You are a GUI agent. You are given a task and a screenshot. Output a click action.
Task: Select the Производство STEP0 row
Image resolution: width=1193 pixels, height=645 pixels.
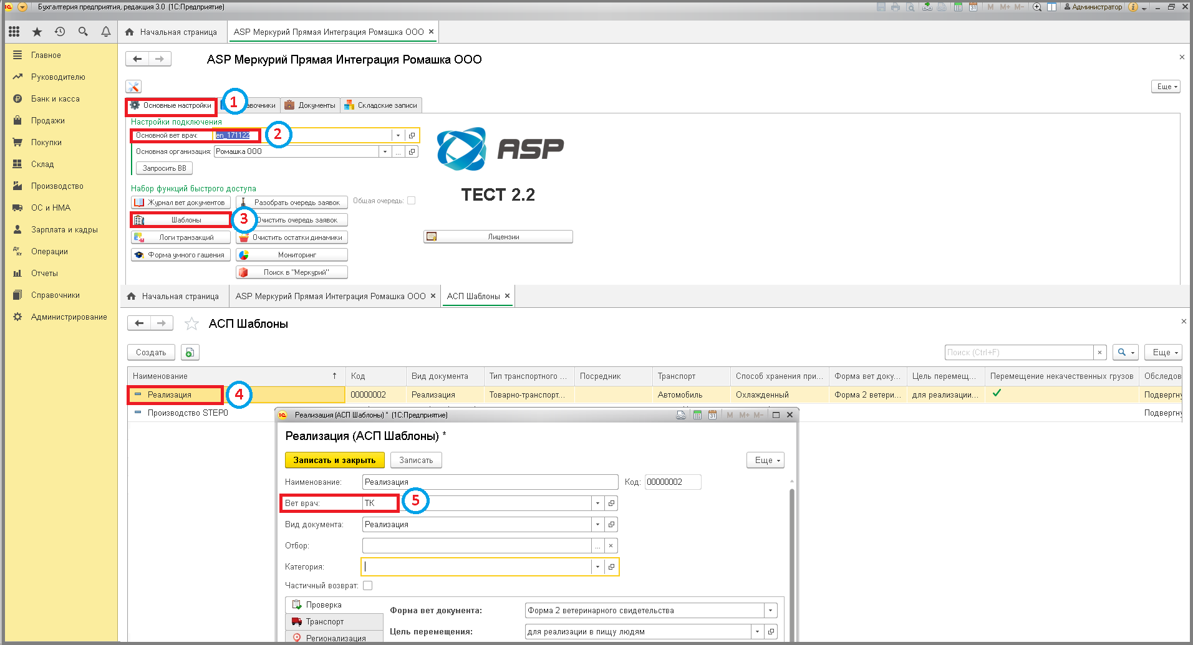pos(188,413)
